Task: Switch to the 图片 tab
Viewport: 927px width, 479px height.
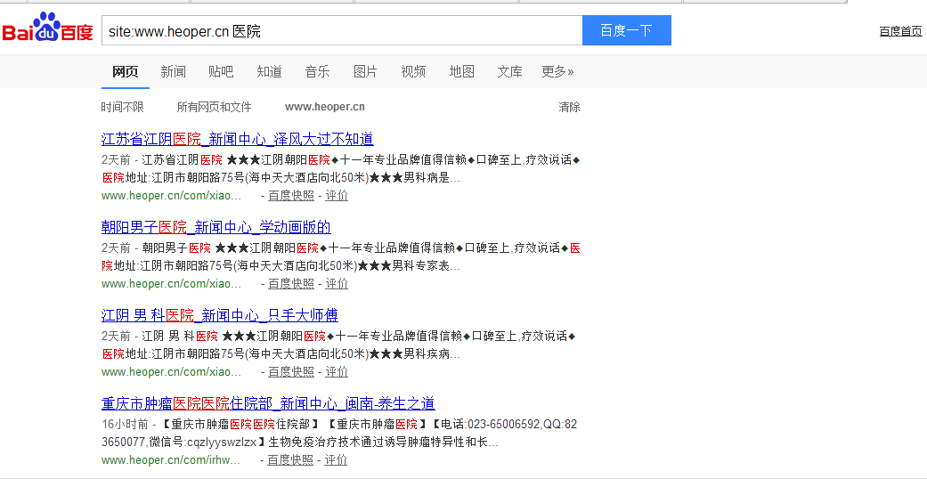Action: point(365,71)
